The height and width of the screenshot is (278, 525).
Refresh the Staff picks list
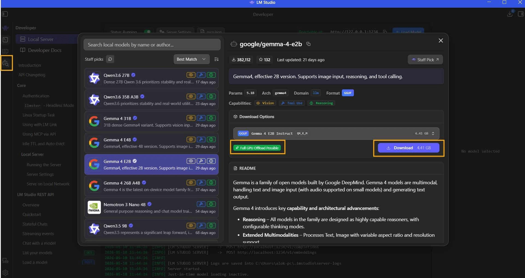110,59
